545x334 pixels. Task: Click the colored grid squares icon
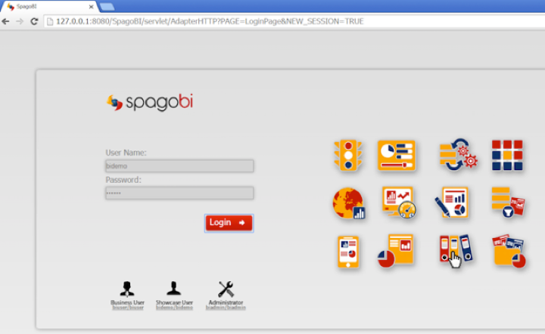coord(506,155)
